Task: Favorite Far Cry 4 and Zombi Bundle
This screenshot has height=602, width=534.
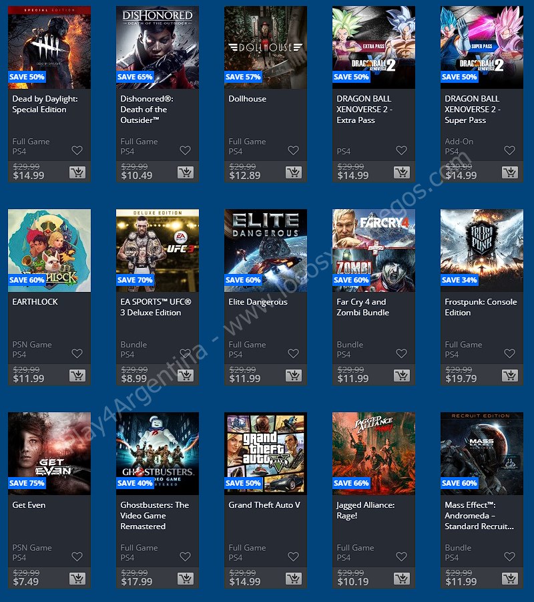Action: coord(401,353)
